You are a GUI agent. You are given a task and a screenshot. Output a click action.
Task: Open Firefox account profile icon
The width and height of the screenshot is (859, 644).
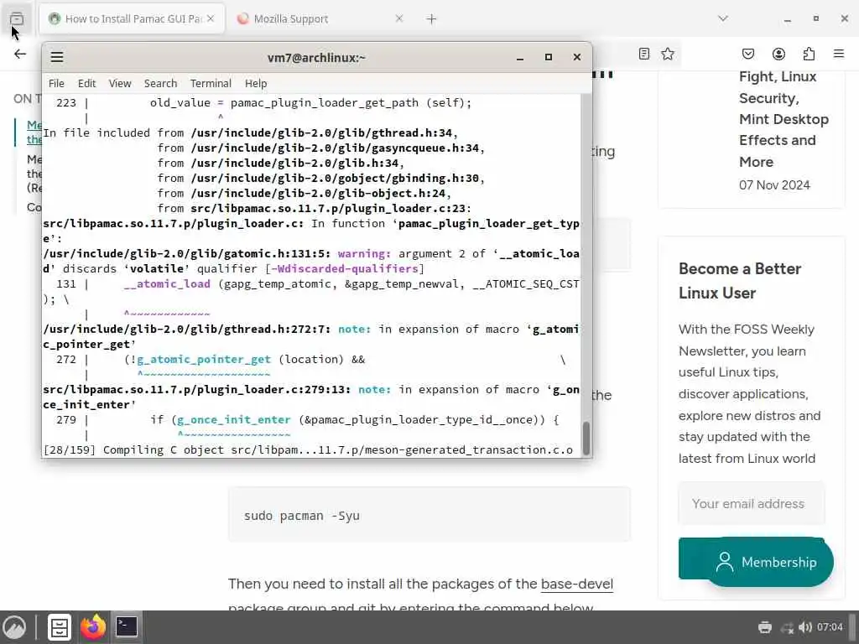click(x=778, y=54)
